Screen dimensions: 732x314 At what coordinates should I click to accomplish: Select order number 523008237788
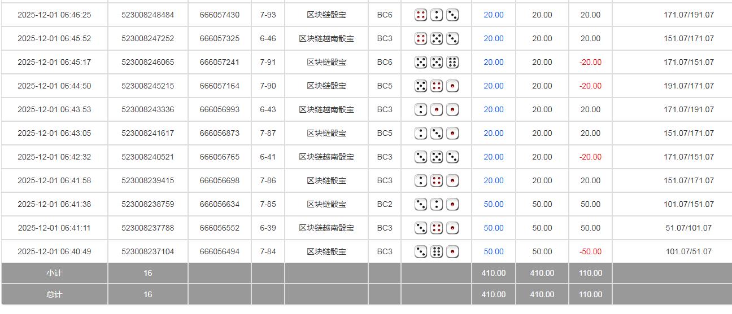tap(148, 228)
